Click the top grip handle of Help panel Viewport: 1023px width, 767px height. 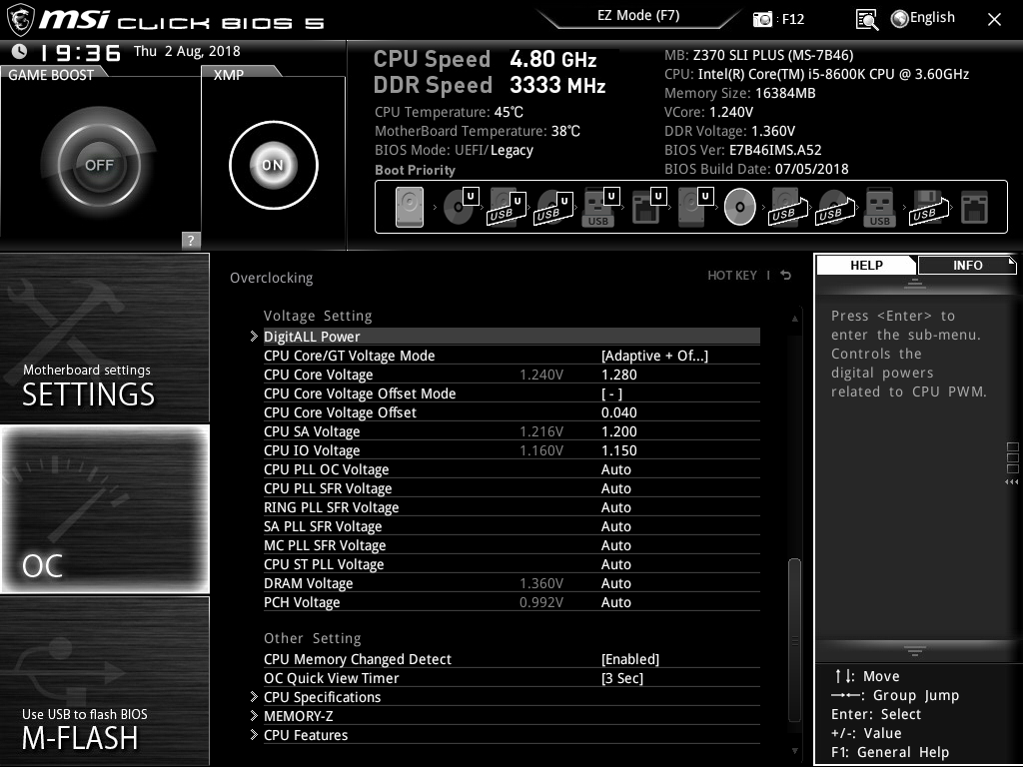[915, 283]
